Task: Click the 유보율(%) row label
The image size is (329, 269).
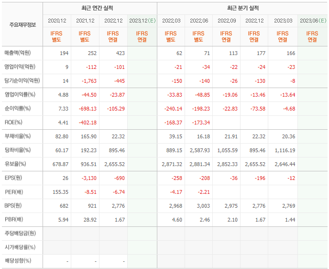Action: tap(15, 164)
